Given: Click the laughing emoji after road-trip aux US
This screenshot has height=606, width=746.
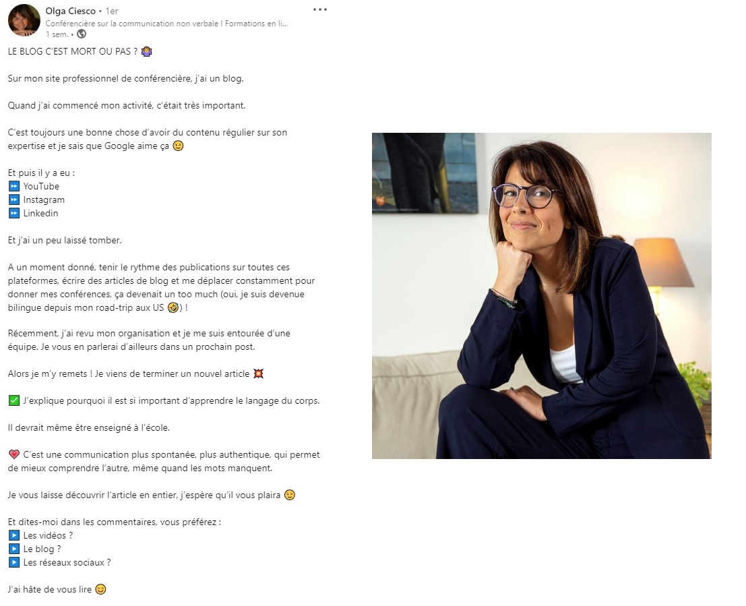Looking at the screenshot, I should (x=173, y=308).
